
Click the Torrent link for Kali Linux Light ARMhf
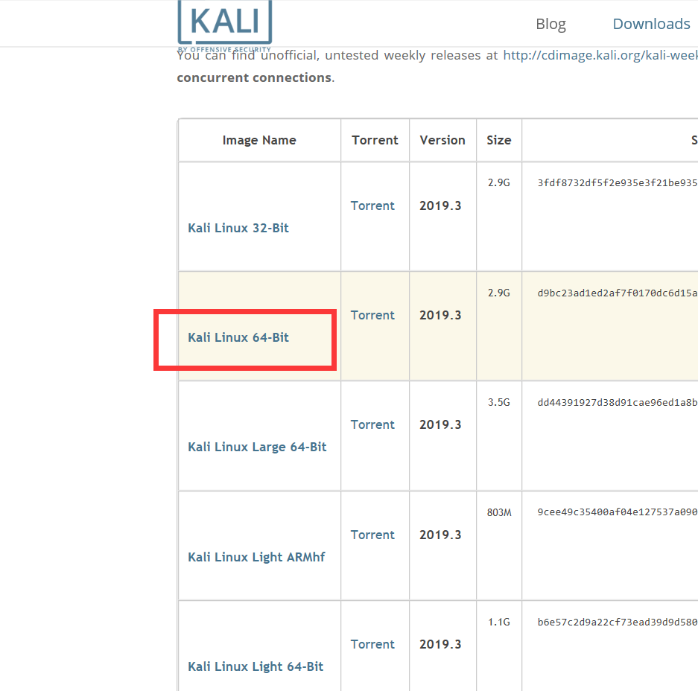372,535
